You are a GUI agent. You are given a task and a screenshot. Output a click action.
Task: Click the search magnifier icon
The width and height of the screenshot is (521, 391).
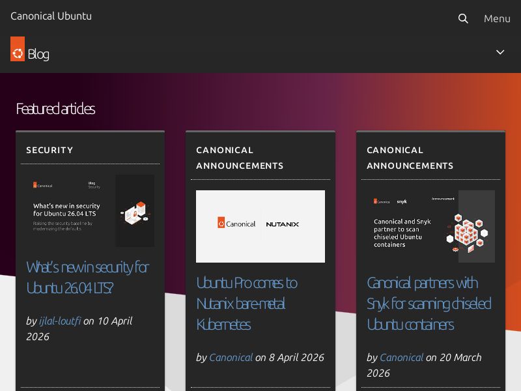pyautogui.click(x=463, y=19)
